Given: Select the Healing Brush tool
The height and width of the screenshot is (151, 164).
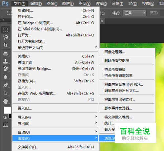Looking at the screenshot, I should click(6, 54).
